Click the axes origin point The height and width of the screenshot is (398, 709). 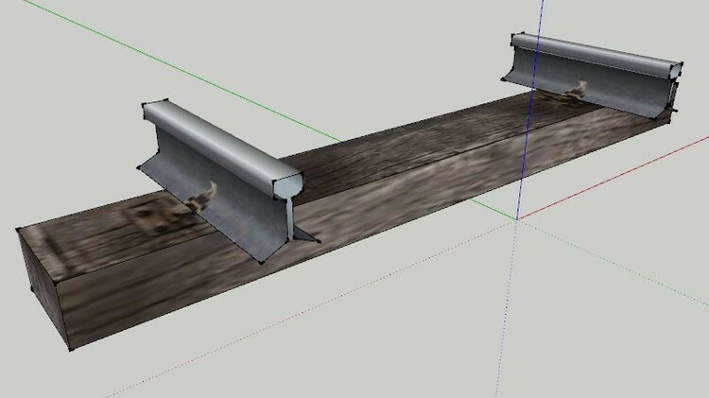516,219
